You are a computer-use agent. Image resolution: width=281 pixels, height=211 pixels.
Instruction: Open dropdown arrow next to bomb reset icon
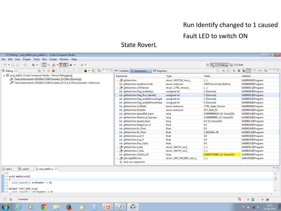[x=75, y=65]
